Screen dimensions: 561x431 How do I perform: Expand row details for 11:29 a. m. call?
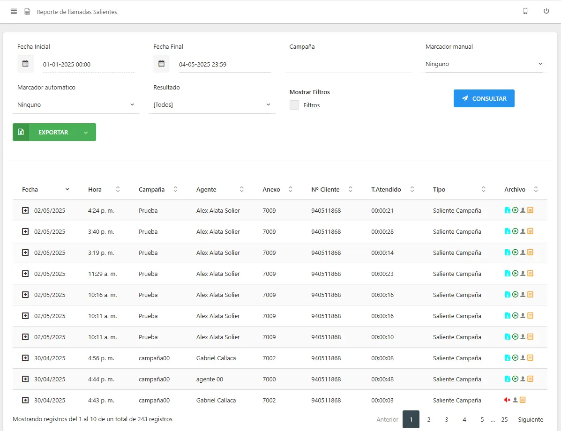click(25, 274)
